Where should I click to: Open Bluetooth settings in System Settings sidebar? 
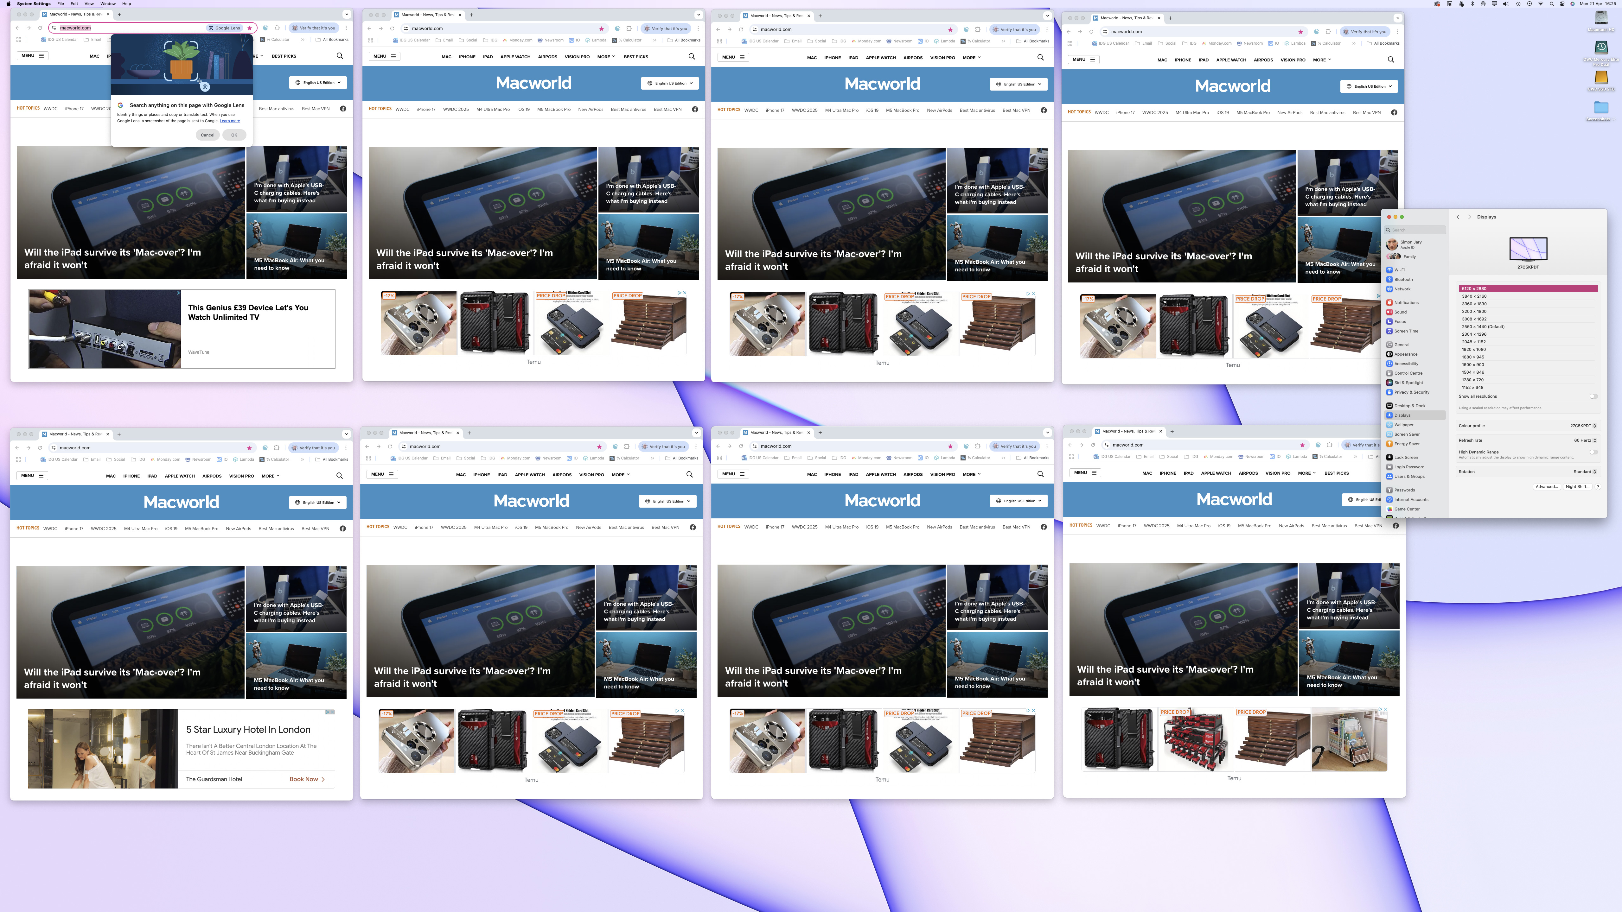point(1400,279)
